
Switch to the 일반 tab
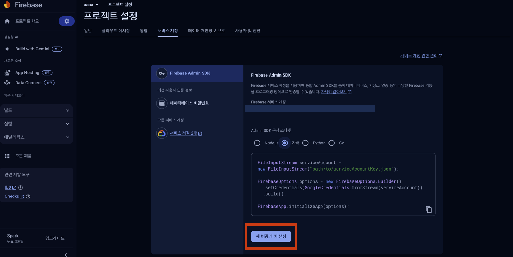pos(88,31)
